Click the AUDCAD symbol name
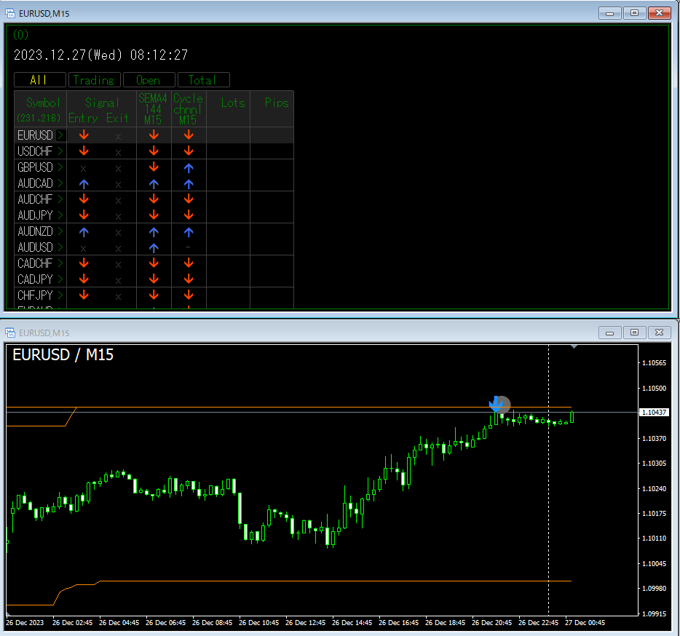 click(35, 183)
